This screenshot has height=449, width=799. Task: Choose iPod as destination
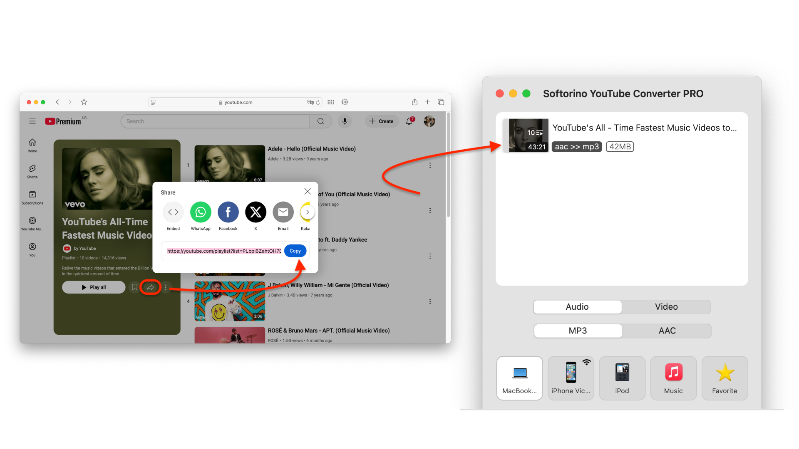pyautogui.click(x=622, y=378)
